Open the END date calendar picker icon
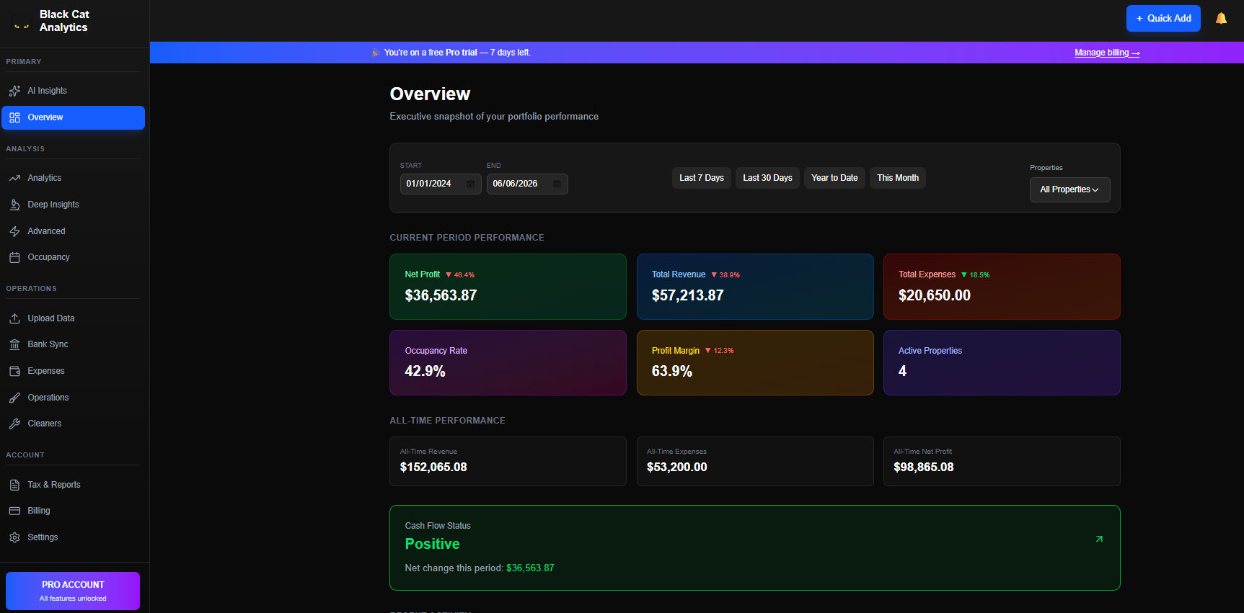1244x613 pixels. point(557,184)
